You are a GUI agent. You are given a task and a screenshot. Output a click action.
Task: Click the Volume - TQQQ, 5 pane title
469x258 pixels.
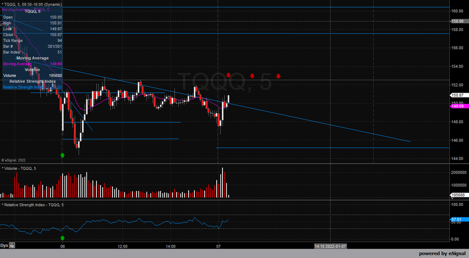(x=19, y=168)
